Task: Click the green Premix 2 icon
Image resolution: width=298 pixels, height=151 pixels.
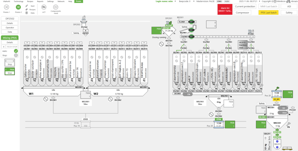Action: [18, 7]
